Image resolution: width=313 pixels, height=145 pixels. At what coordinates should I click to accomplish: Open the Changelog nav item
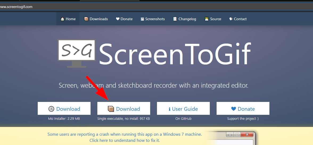tap(184, 19)
